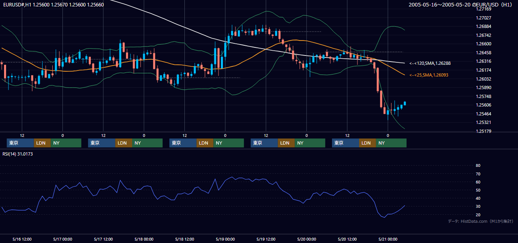This screenshot has width=518, height=243.
Task: Click the chart title '2005-05-16~2005-05-20 のEUR/USD (H1)'
Action: (x=461, y=5)
